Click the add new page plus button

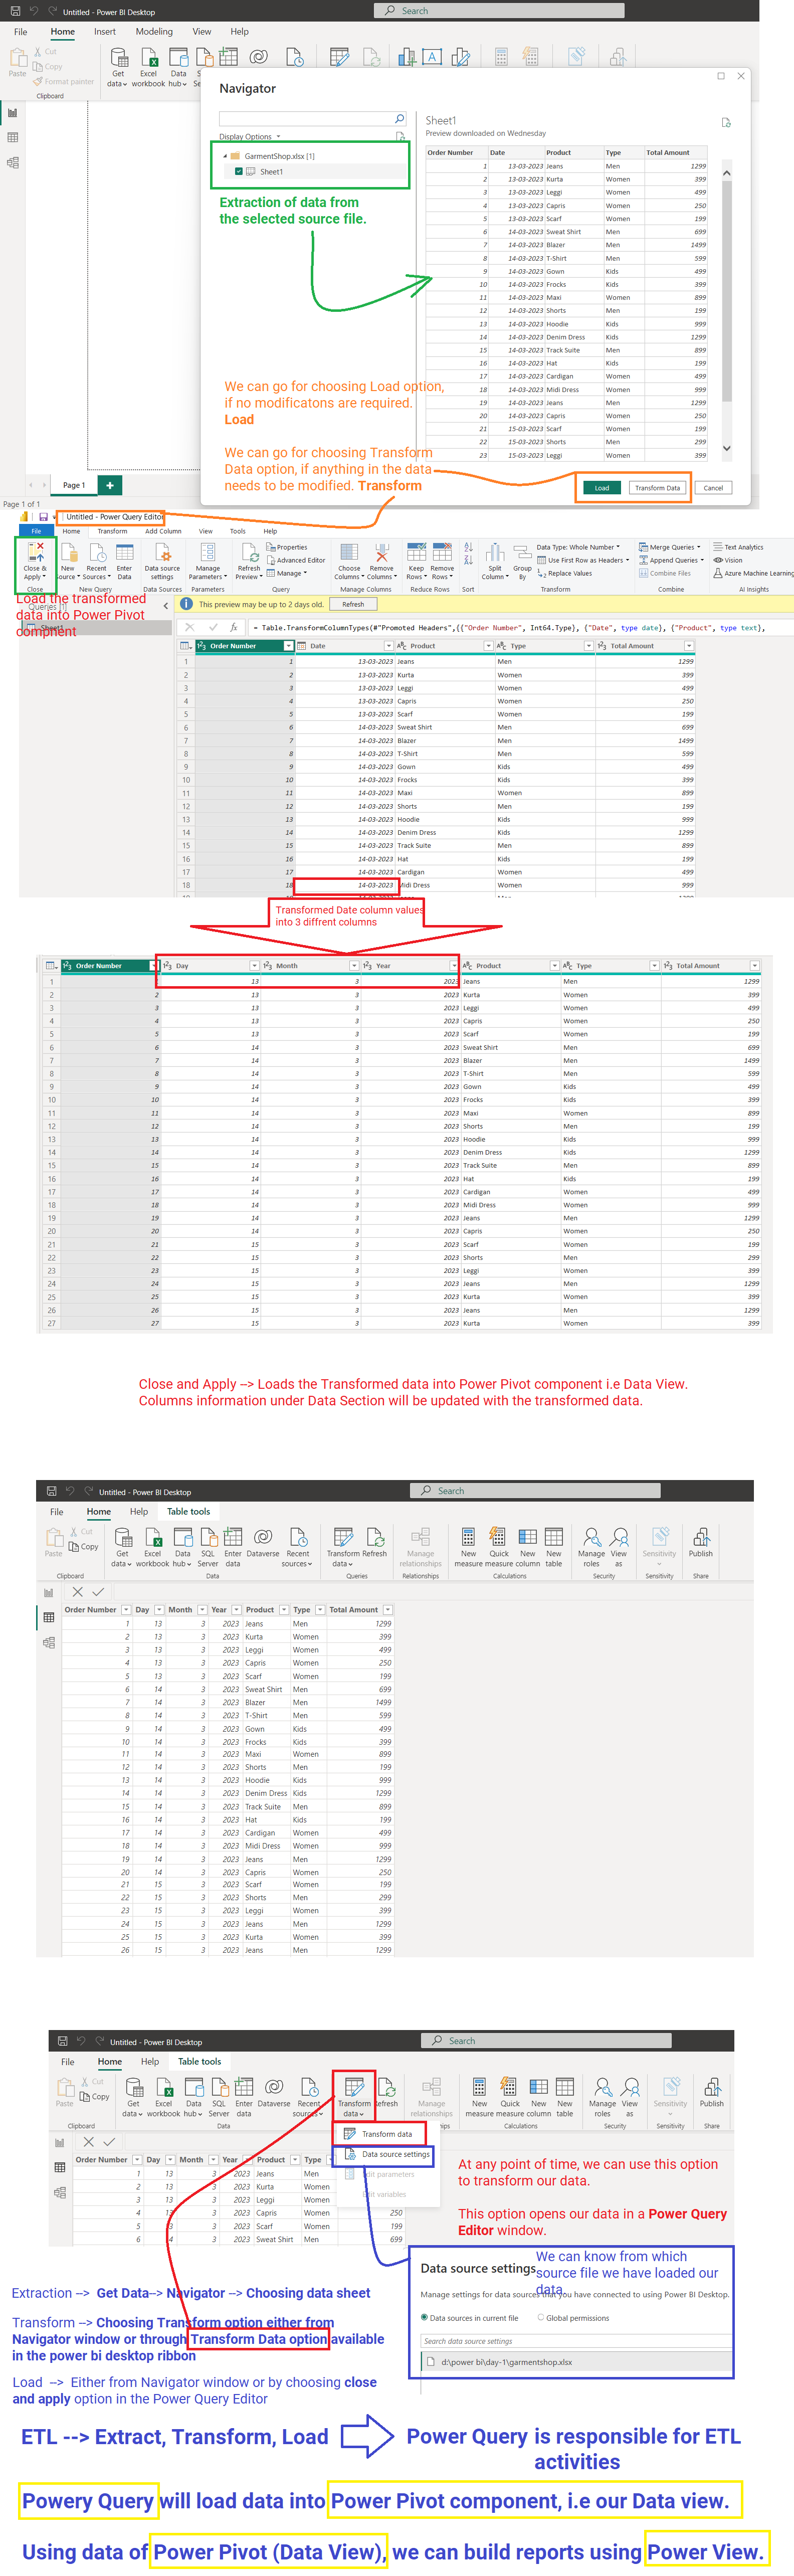[110, 485]
